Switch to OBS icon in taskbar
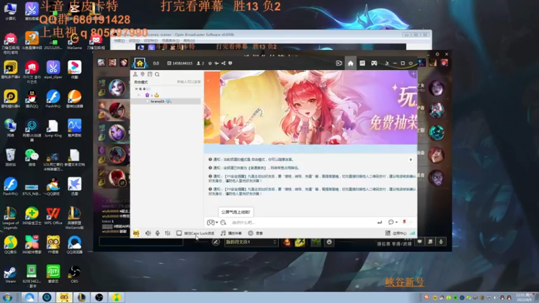The width and height of the screenshot is (539, 303). click(x=99, y=298)
